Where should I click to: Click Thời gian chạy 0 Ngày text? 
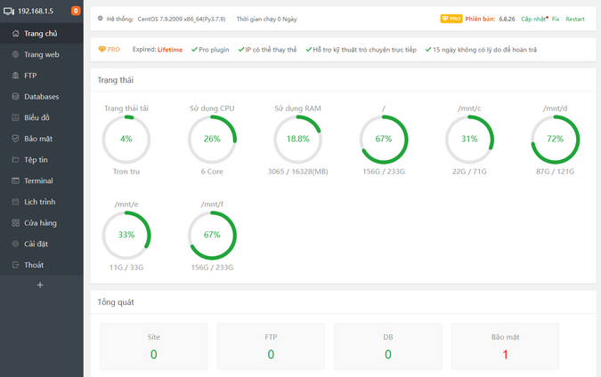click(266, 20)
